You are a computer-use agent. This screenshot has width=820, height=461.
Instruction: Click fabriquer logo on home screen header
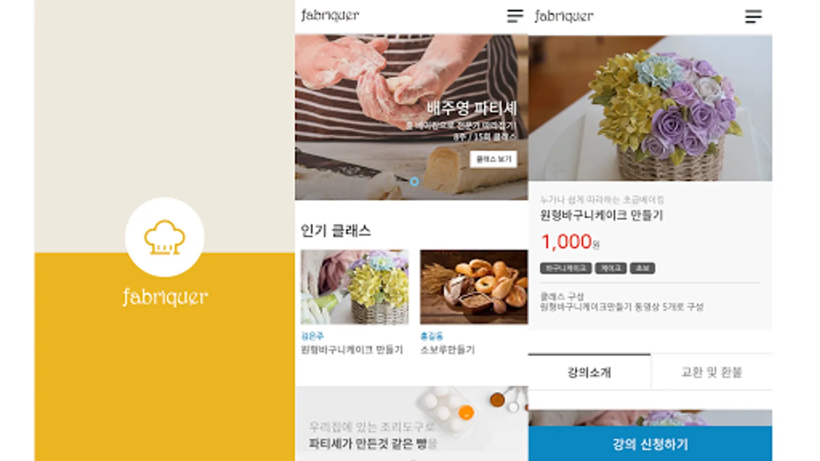tap(330, 15)
